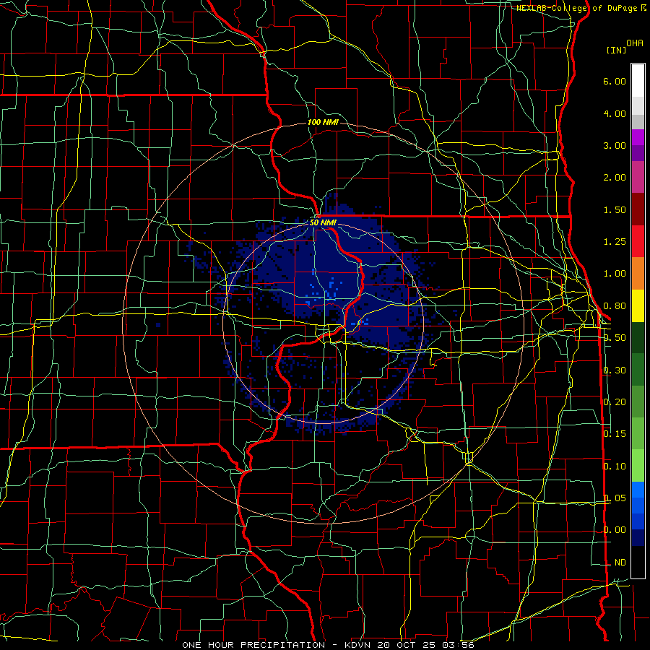Click the OHA product code label
650x650 pixels.
coord(635,43)
